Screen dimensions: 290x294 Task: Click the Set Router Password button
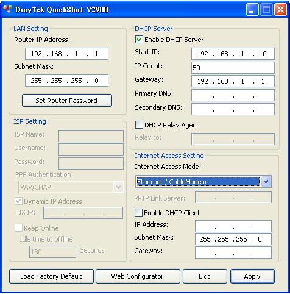click(x=67, y=101)
